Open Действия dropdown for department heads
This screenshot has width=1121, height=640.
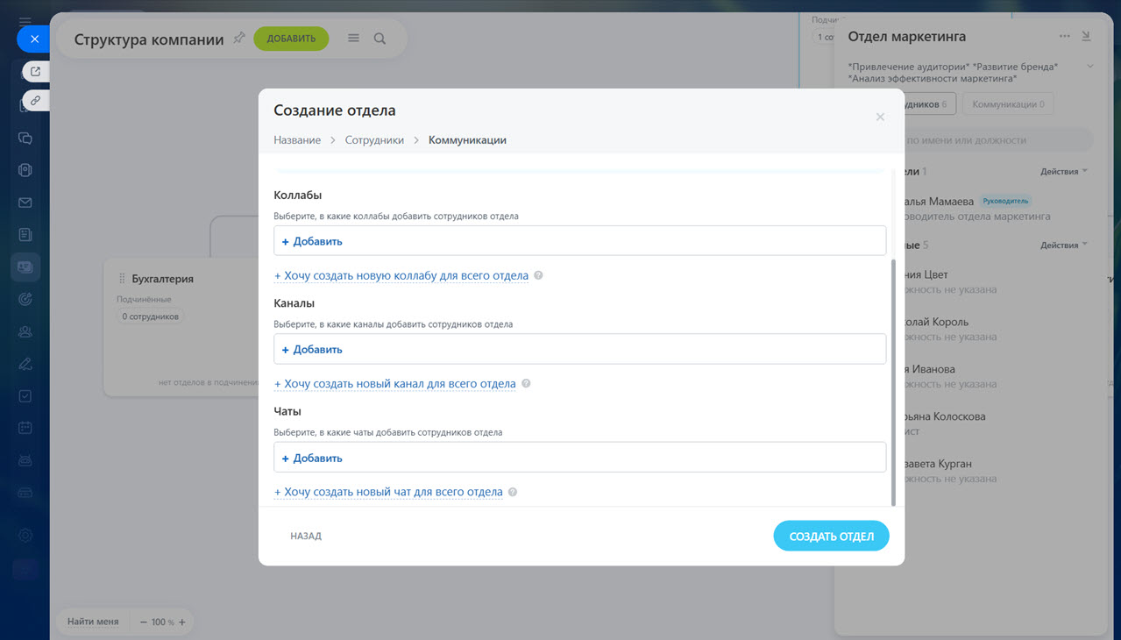tap(1064, 172)
